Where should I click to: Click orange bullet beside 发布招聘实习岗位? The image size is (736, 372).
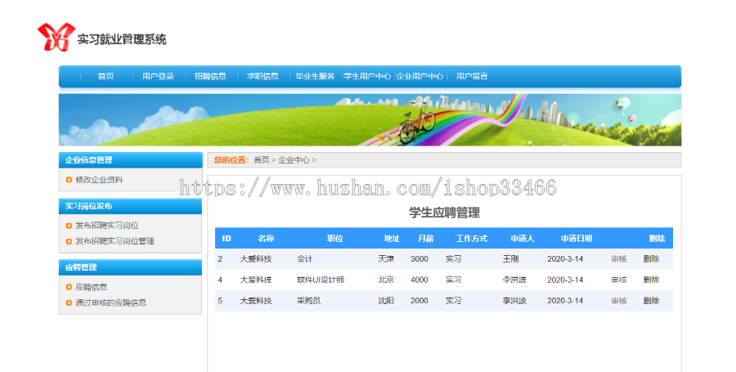(69, 226)
